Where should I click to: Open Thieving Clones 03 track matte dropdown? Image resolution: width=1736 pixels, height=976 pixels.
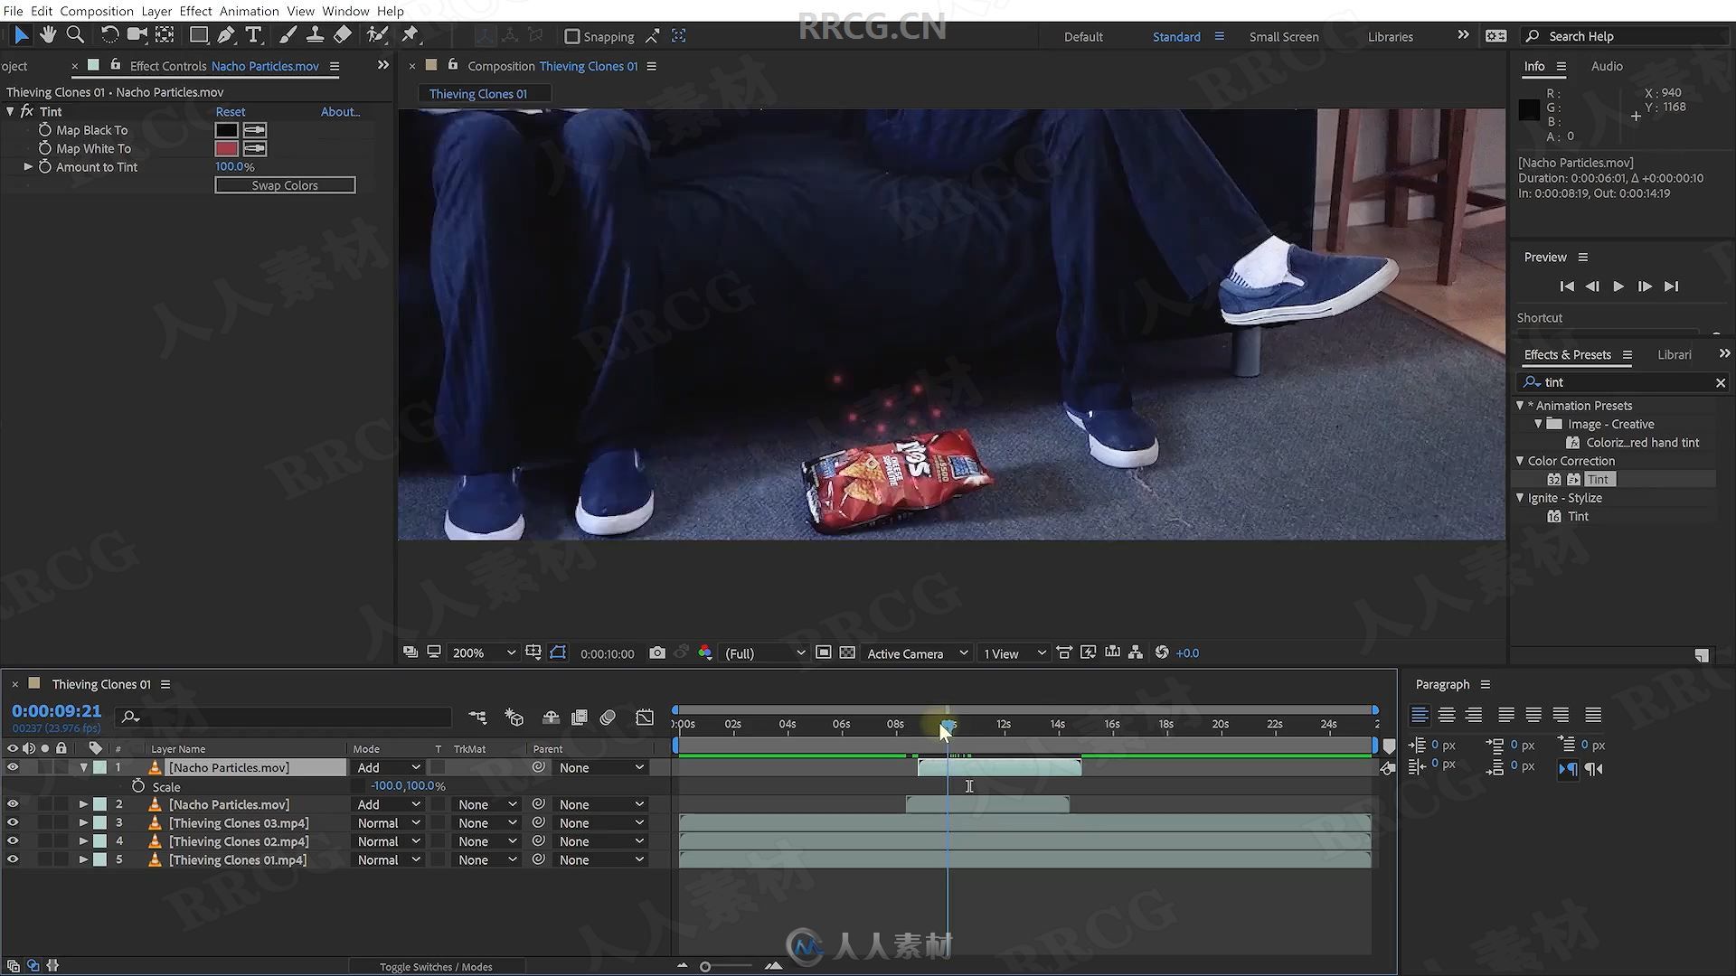[x=486, y=822]
